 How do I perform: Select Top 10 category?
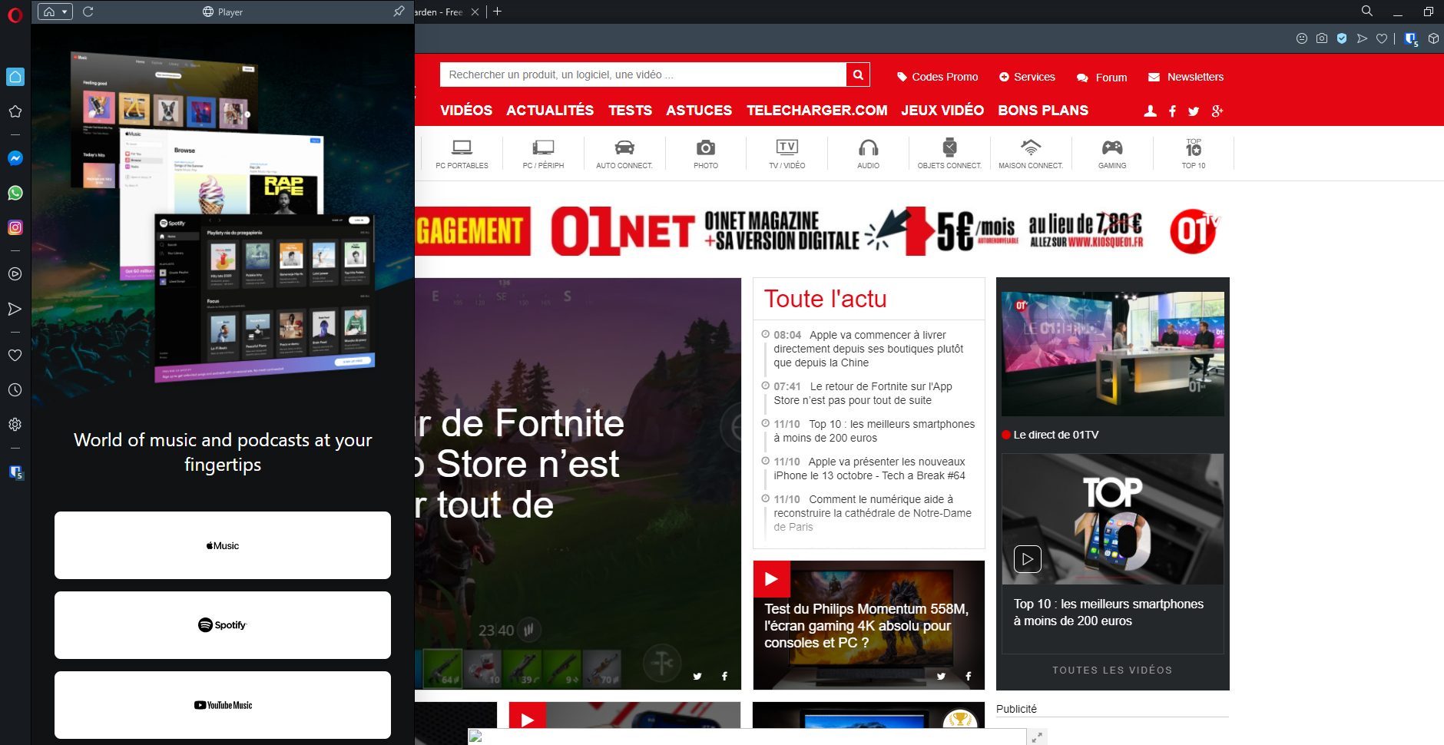[1194, 154]
